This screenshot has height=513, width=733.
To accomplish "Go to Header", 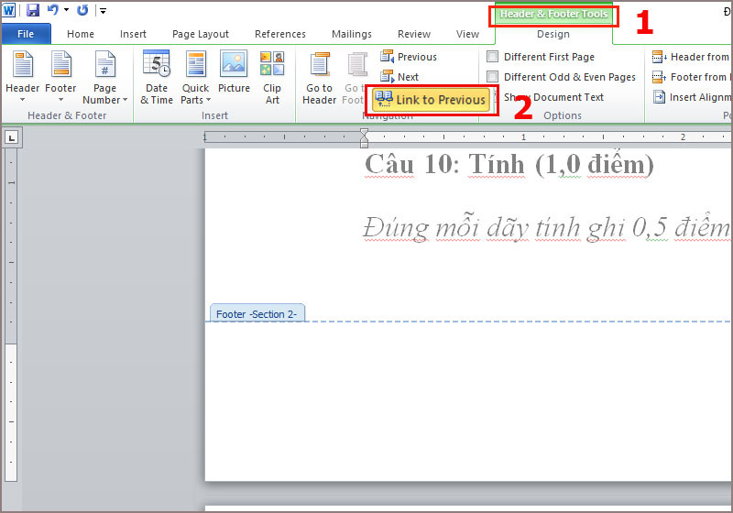I will 319,78.
